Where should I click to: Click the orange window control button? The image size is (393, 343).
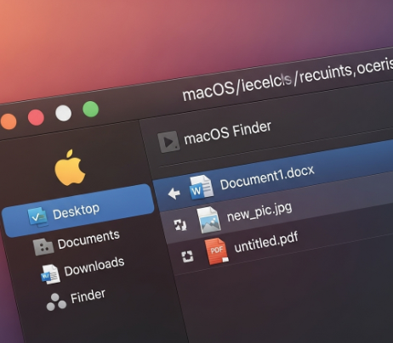9,121
